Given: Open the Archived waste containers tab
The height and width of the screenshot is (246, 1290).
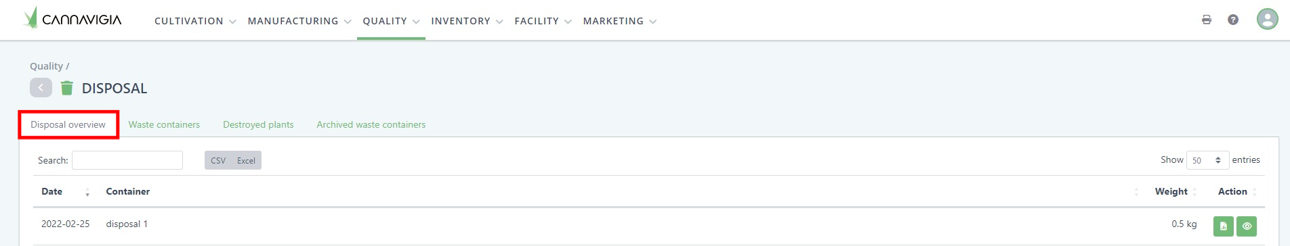Looking at the screenshot, I should [x=371, y=124].
